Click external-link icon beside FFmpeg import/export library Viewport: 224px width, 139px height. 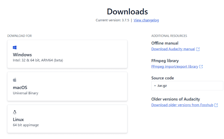pyautogui.click(x=201, y=67)
